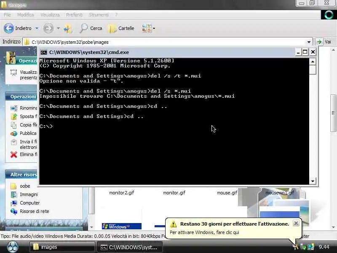Click the Rinomina file icon

(x=14, y=108)
